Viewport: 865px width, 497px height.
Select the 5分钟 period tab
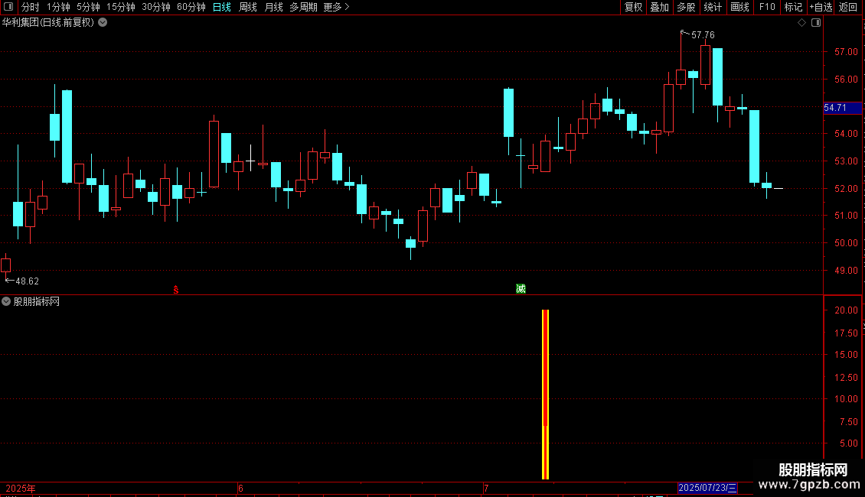point(88,7)
